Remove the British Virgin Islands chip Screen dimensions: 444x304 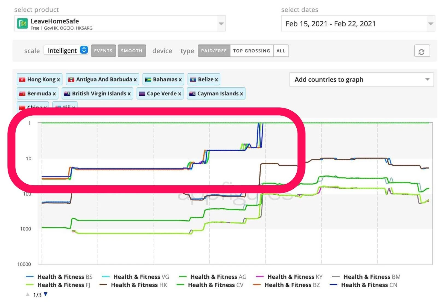(129, 93)
